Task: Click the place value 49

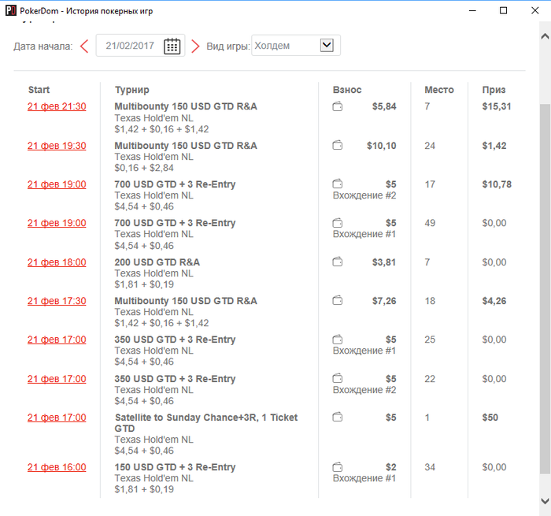Action: click(430, 223)
